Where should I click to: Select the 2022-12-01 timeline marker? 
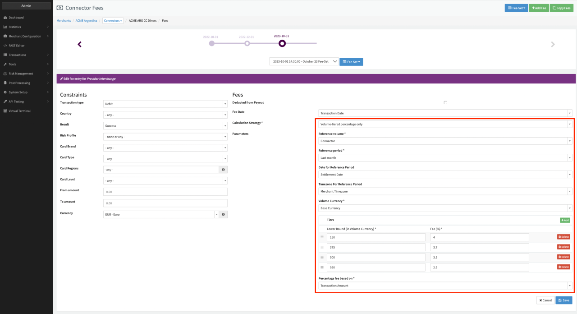coord(247,43)
